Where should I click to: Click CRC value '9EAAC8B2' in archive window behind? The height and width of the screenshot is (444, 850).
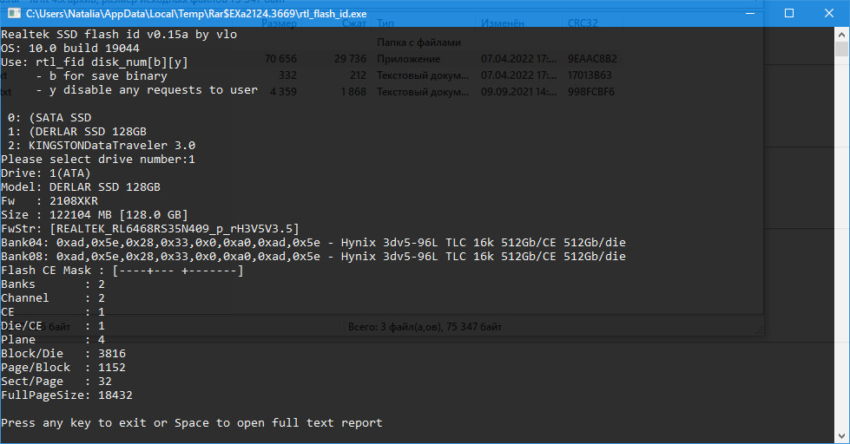(x=592, y=58)
